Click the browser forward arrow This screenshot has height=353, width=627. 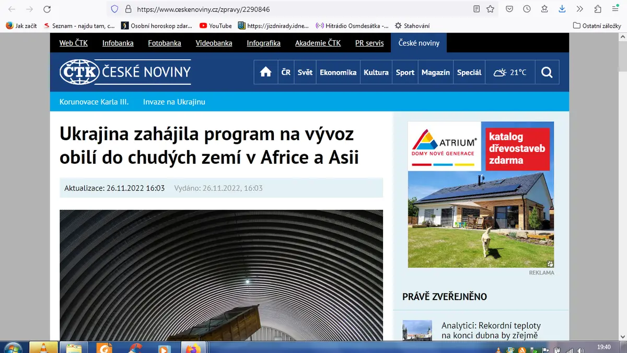coord(29,9)
